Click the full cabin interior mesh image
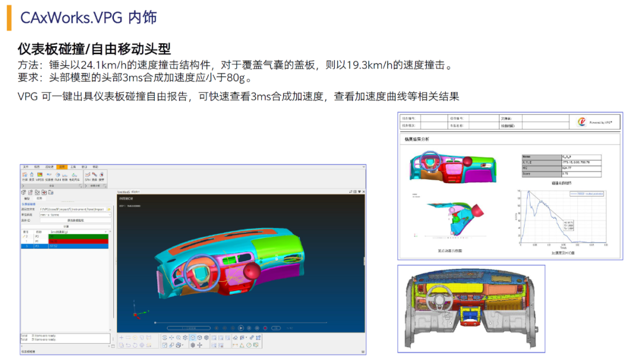Viewport: 631px width, 357px height. tap(471, 309)
